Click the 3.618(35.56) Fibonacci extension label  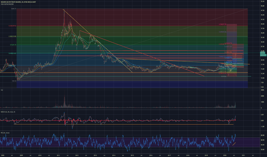(x=223, y=32)
